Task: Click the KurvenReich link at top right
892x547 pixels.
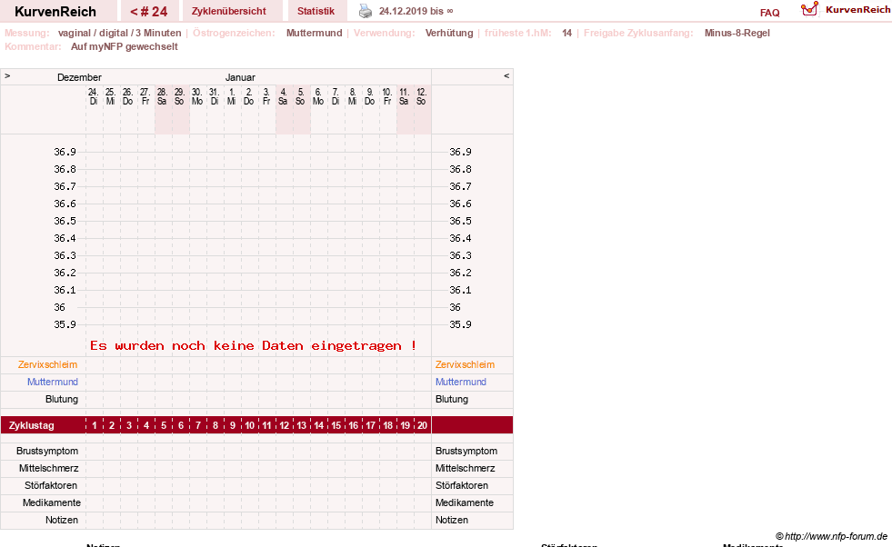Action: pos(857,10)
